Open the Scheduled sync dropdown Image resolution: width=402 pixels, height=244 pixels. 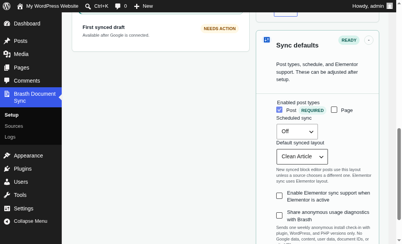pos(297,132)
